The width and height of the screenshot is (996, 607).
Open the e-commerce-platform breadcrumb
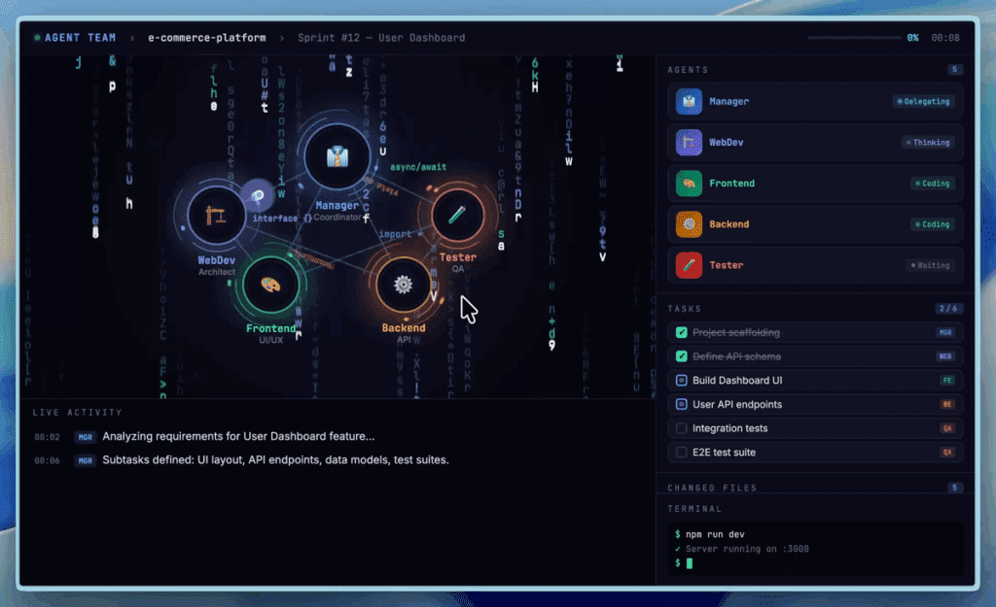click(x=206, y=38)
